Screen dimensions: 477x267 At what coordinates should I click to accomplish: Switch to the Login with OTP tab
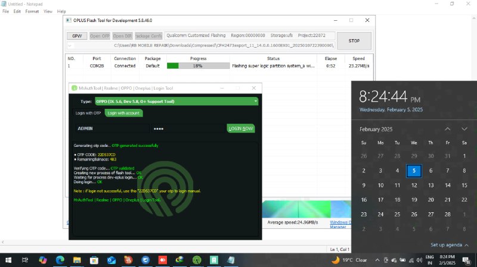(88, 113)
